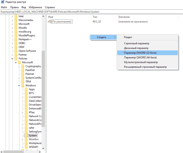This screenshot has width=183, height=153.
Task: Expand the top-level Microsoft key under SOFTWARE
Action: [x=12, y=24]
